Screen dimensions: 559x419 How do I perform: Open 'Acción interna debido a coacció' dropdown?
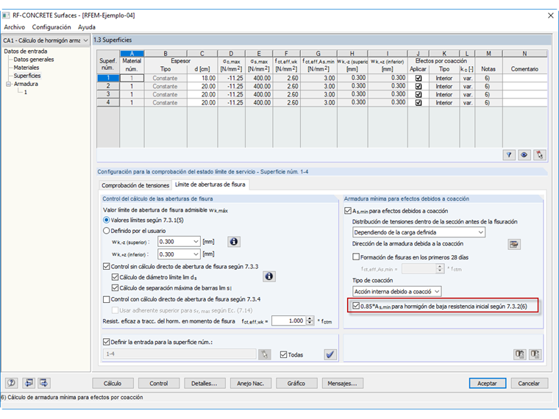(x=437, y=291)
